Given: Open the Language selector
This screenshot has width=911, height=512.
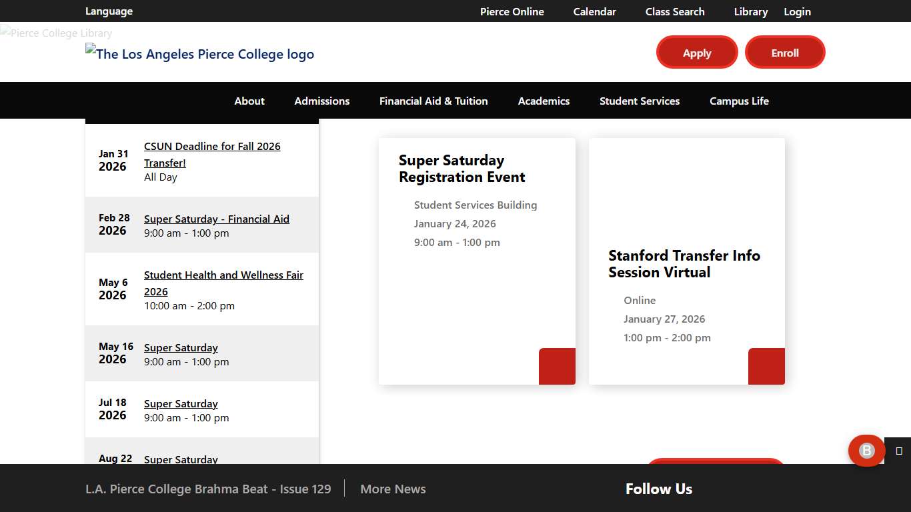Looking at the screenshot, I should [108, 11].
